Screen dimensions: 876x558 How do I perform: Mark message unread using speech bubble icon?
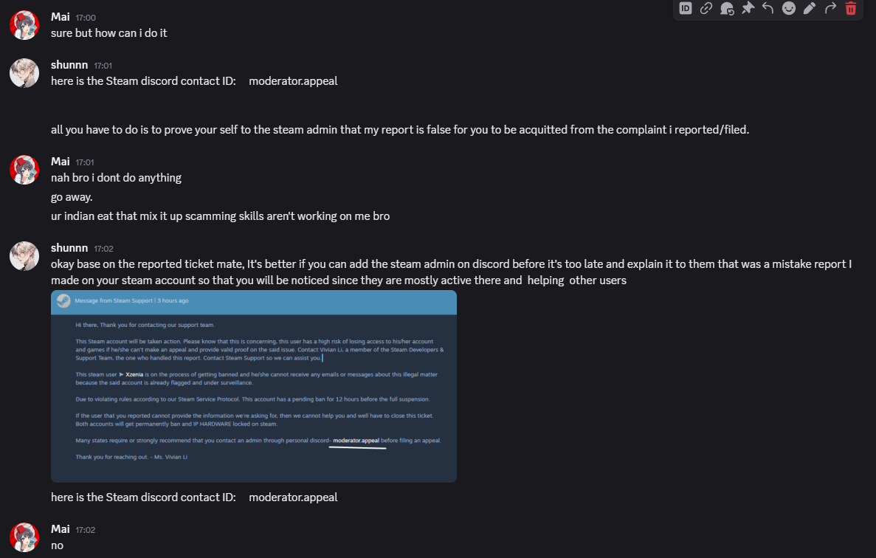727,8
